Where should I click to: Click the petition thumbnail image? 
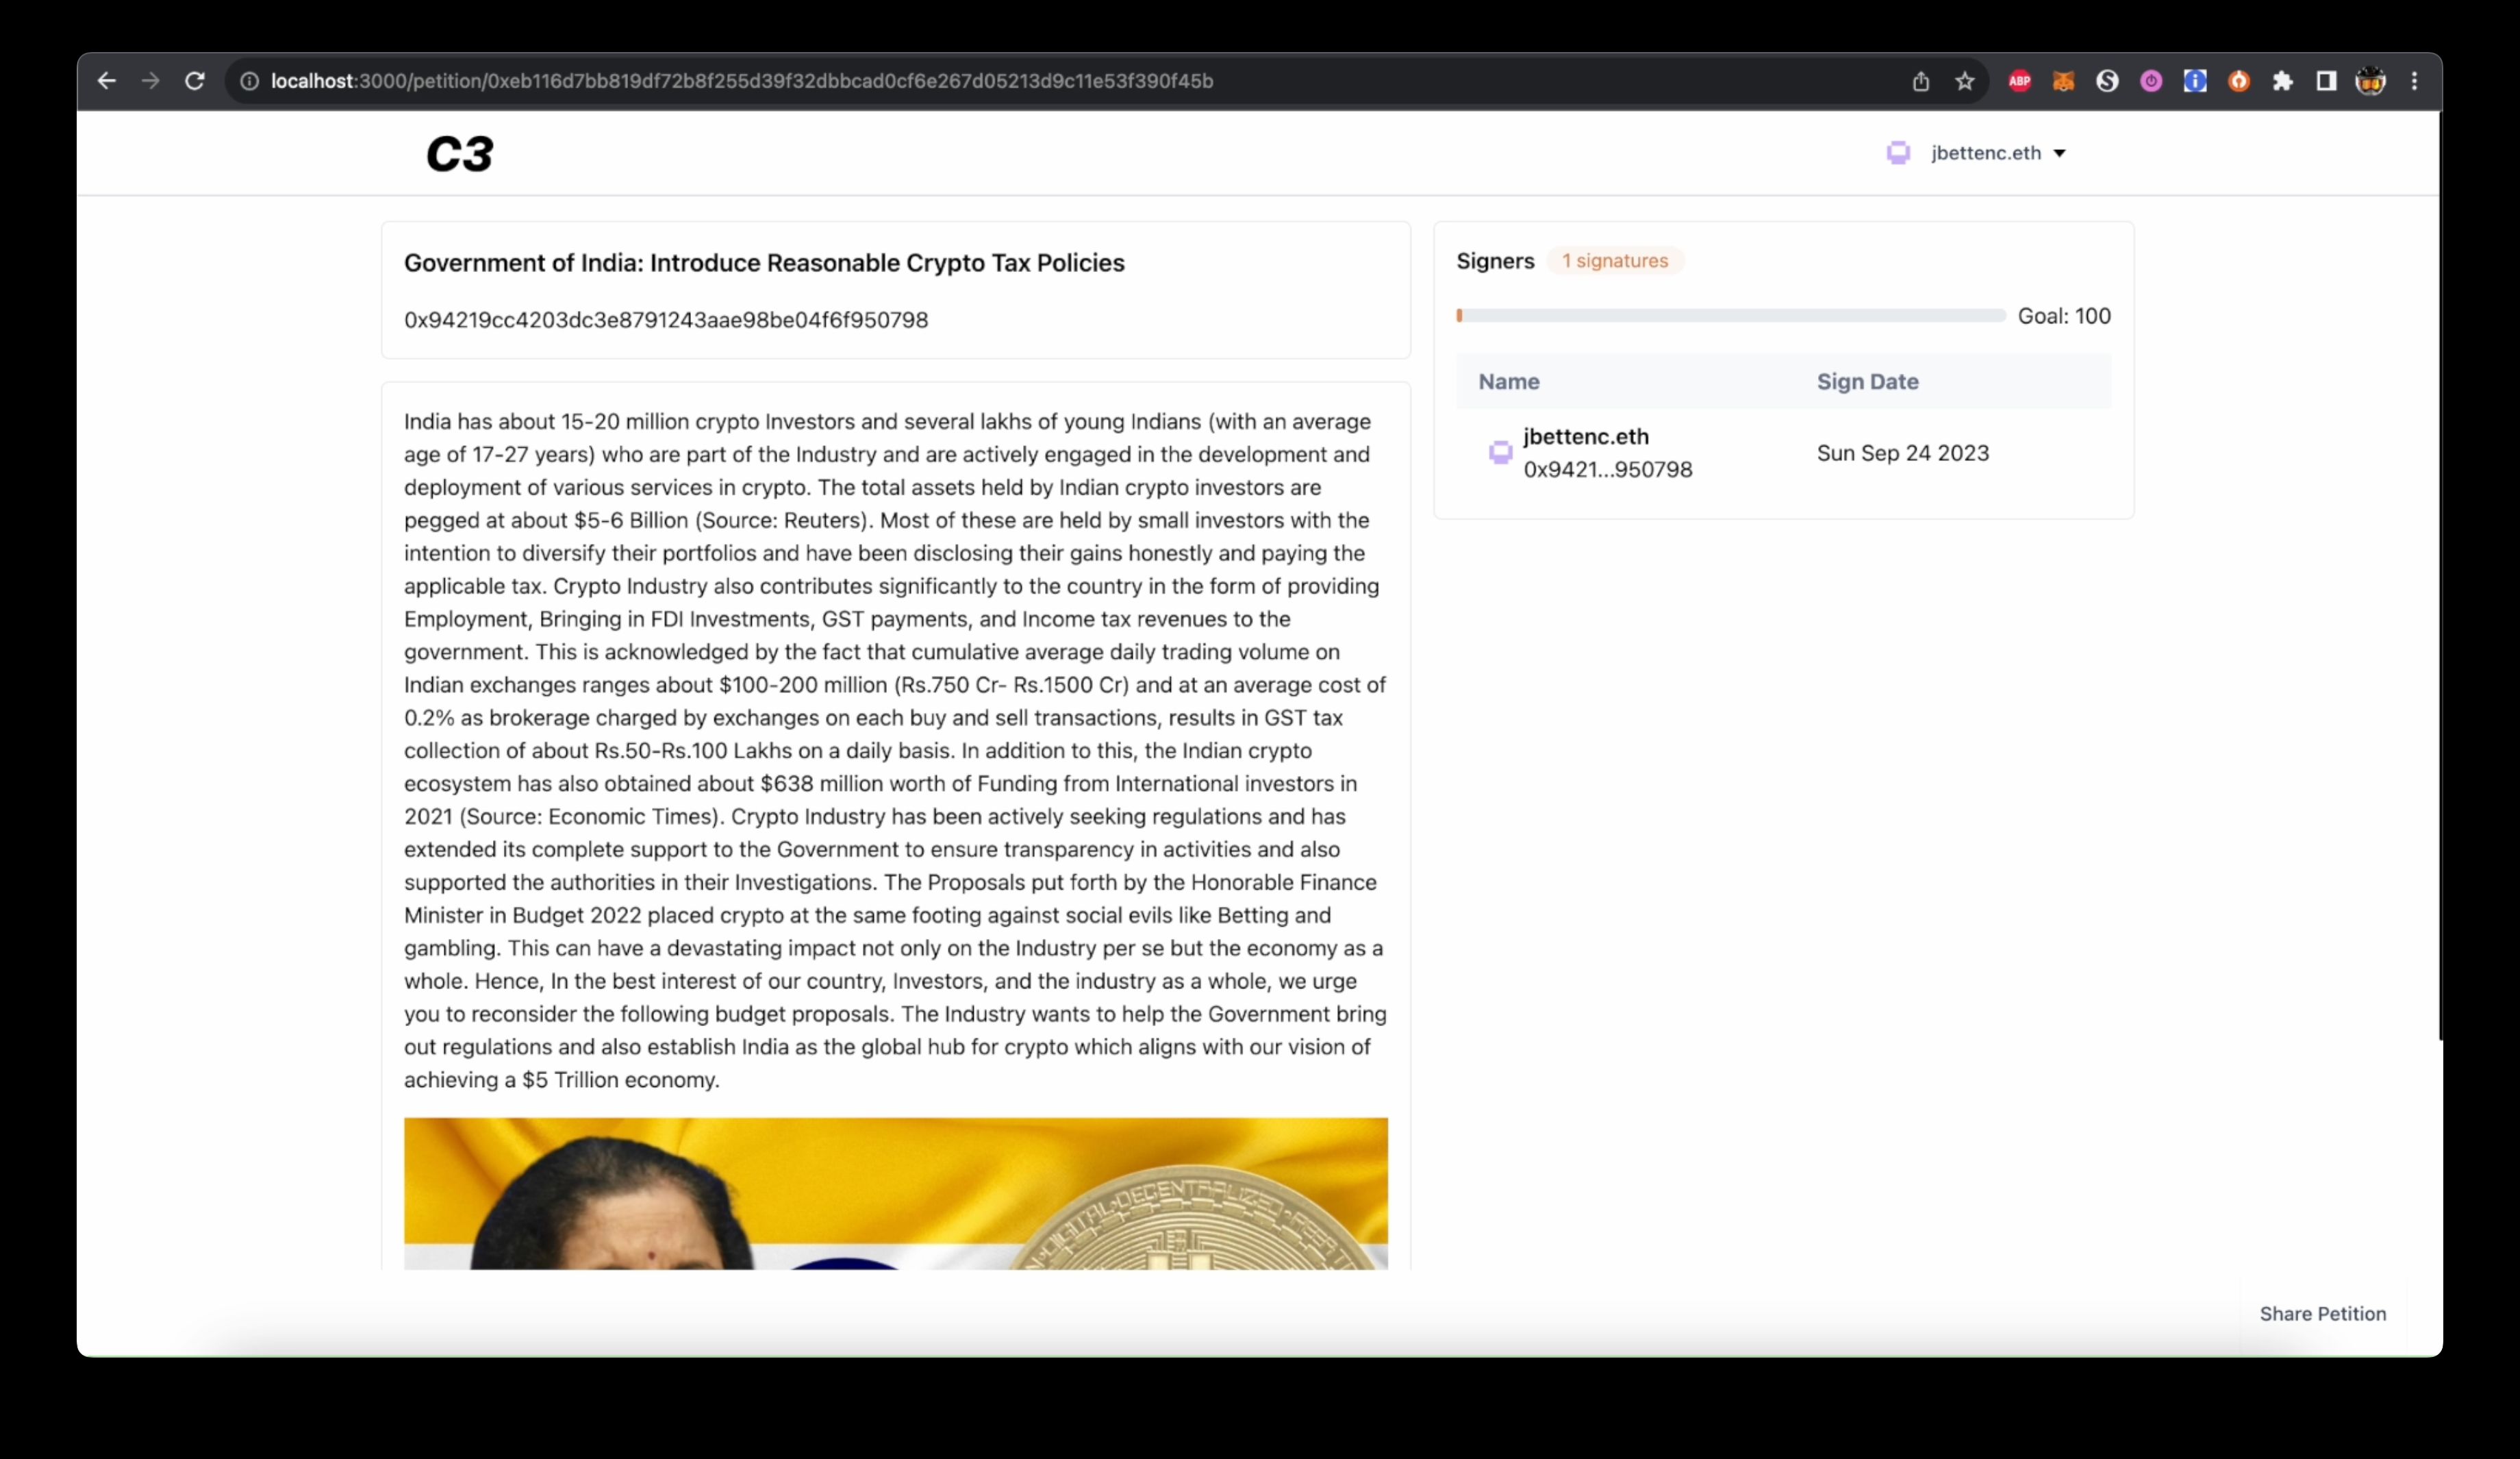pyautogui.click(x=896, y=1193)
